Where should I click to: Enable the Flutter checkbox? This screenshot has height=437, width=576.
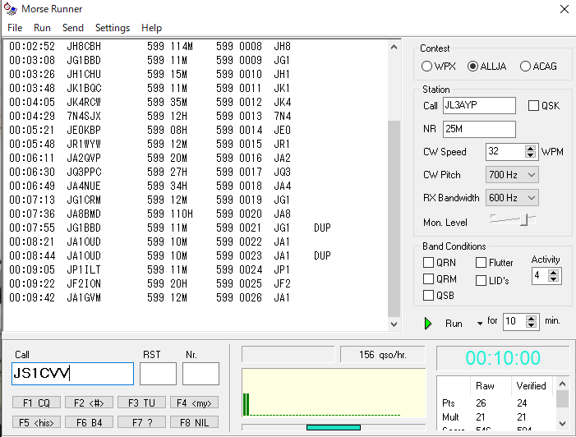coord(482,263)
